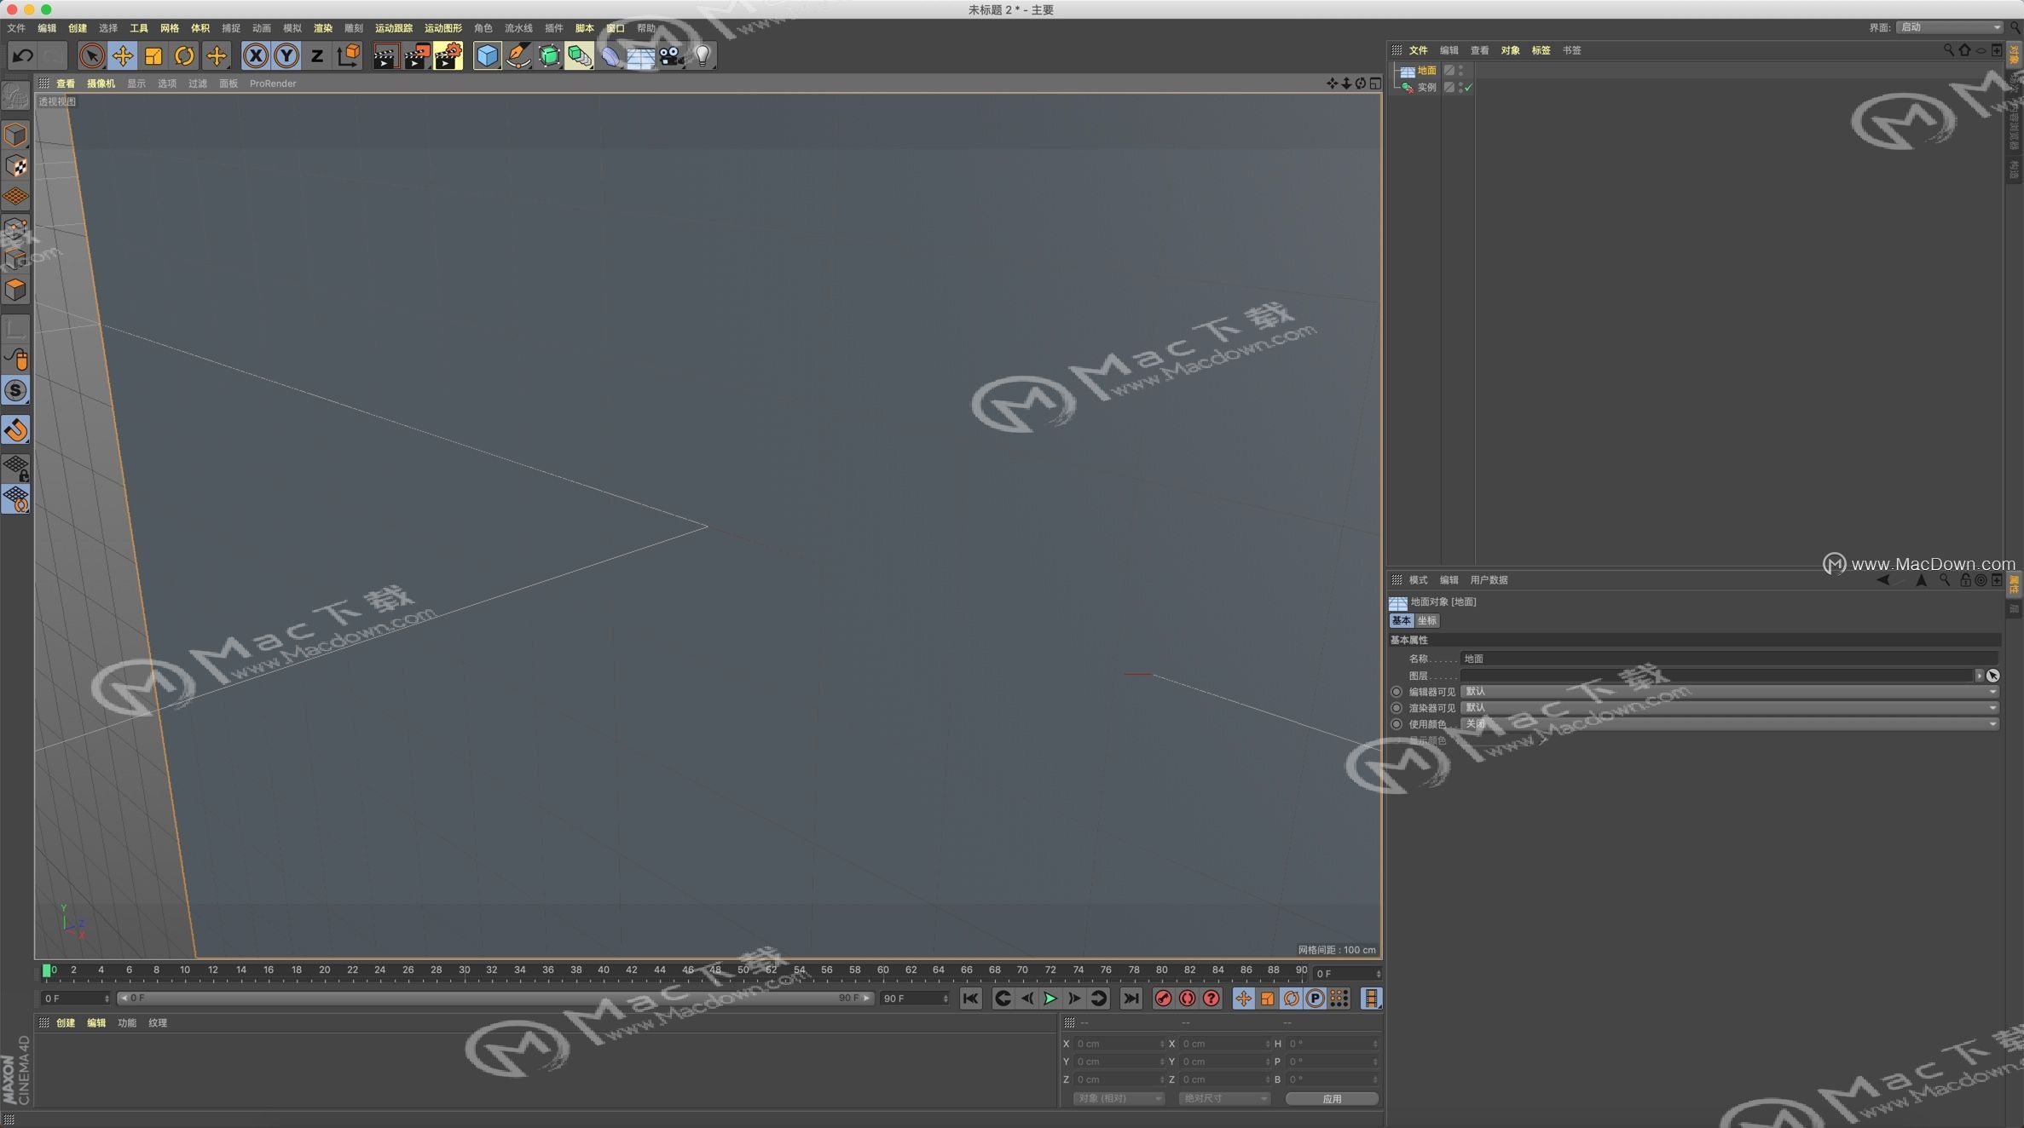Add Floor environment object icon

click(641, 56)
